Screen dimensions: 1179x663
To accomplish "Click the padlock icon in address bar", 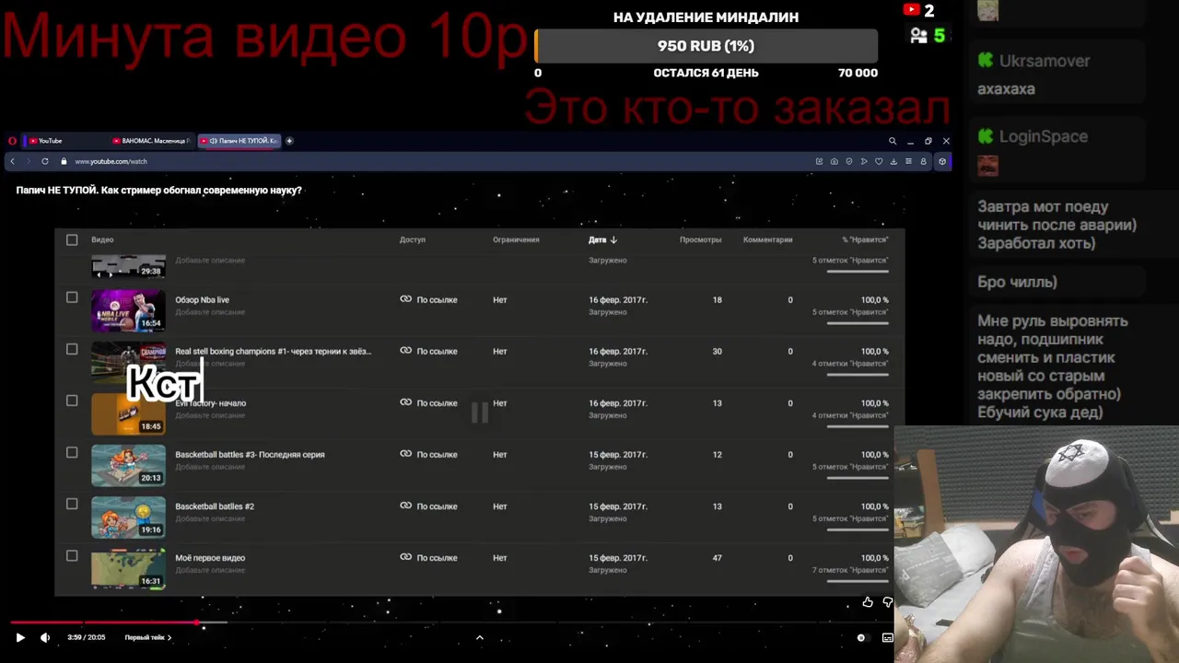I will [x=64, y=161].
